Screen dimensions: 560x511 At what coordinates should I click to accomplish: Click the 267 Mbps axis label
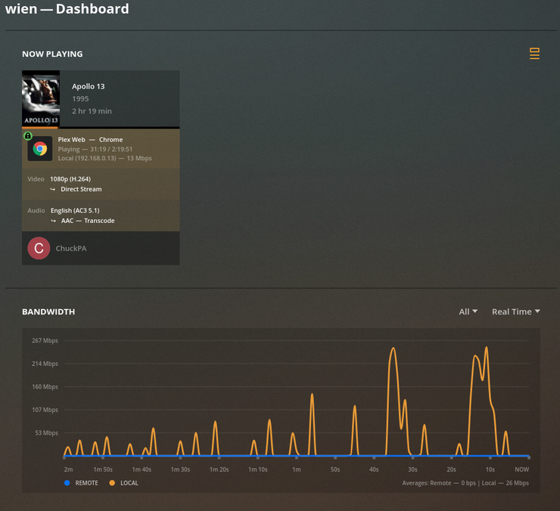45,340
